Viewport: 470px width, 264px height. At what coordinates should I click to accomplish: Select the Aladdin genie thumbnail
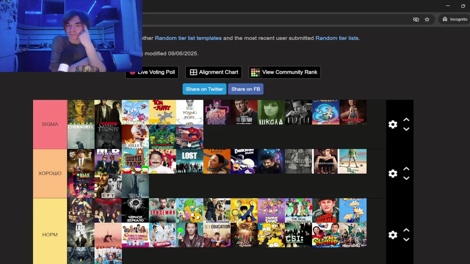(326, 112)
